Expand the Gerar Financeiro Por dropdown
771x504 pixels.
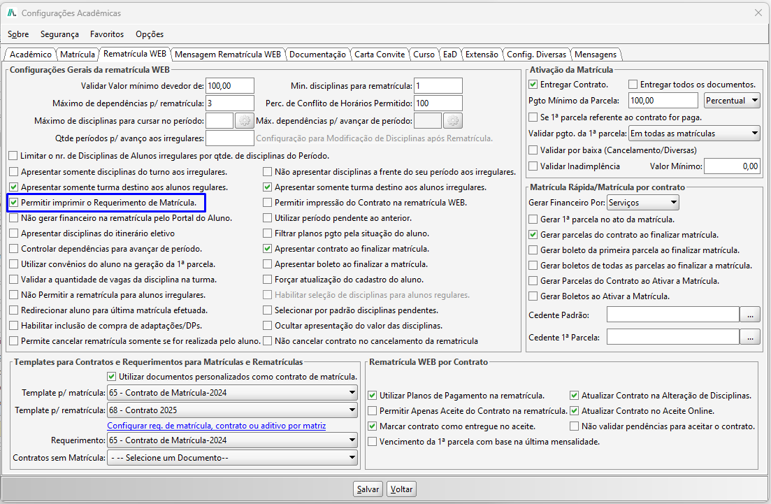[643, 203]
